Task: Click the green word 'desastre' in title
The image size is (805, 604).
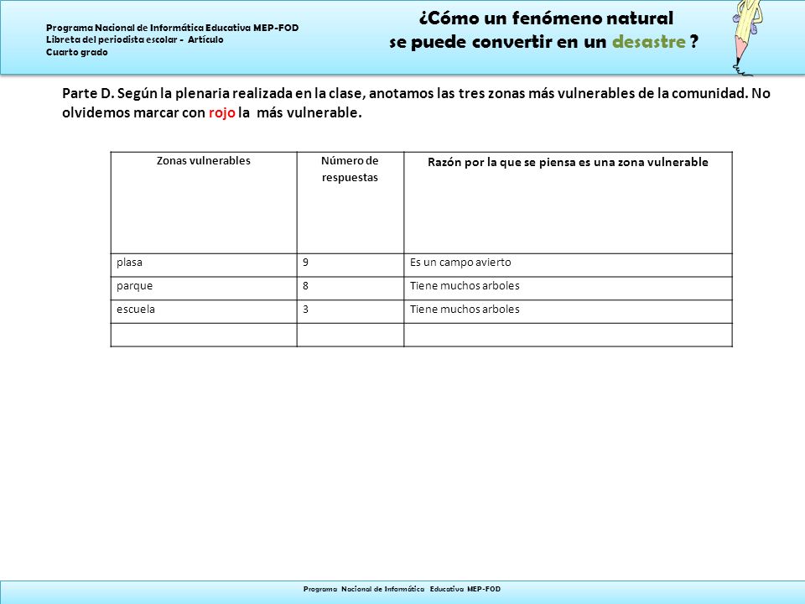Action: (x=649, y=42)
